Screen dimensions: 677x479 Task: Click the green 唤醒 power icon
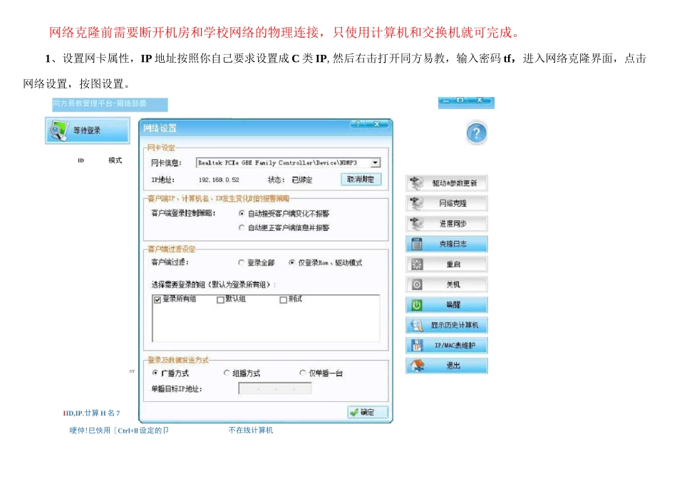pyautogui.click(x=417, y=305)
